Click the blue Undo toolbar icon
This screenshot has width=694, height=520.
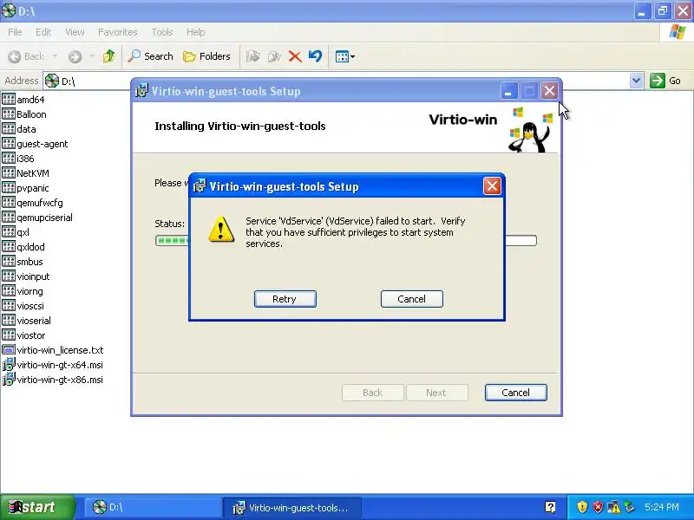pos(315,56)
